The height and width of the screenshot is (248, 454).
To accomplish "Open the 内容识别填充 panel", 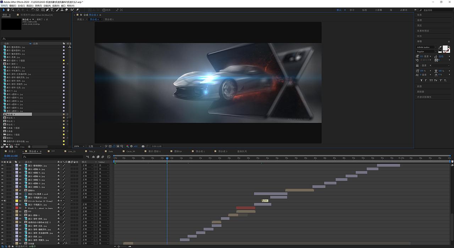I will (x=424, y=97).
